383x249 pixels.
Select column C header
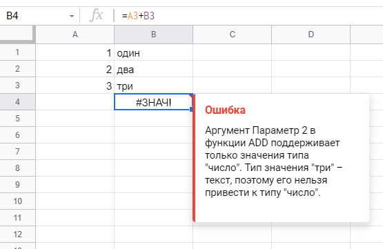pyautogui.click(x=233, y=34)
